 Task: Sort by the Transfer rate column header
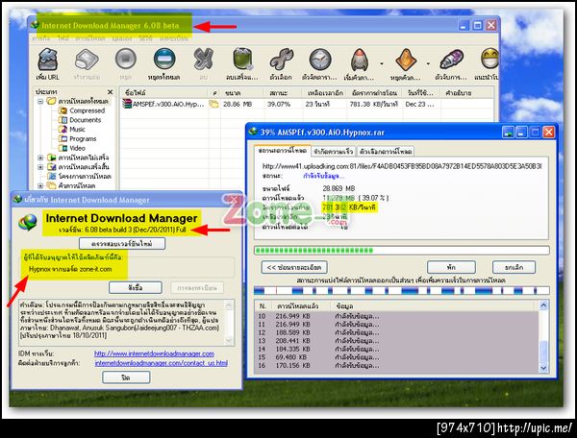[x=375, y=93]
